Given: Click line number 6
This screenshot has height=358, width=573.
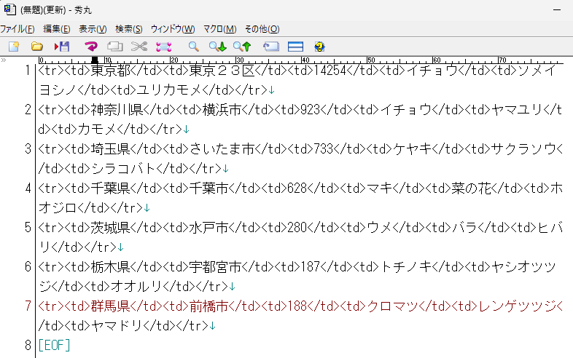Looking at the screenshot, I should 28,267.
